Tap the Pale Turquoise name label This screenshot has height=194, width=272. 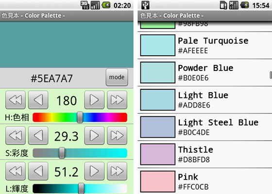[213, 41]
